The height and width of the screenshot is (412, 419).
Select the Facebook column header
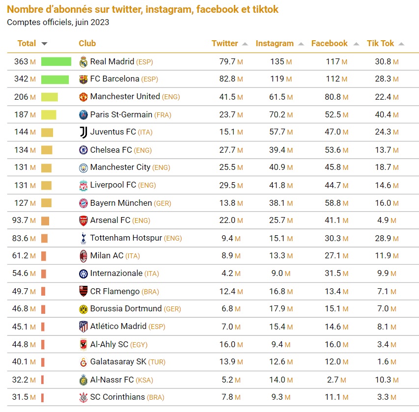(x=329, y=43)
